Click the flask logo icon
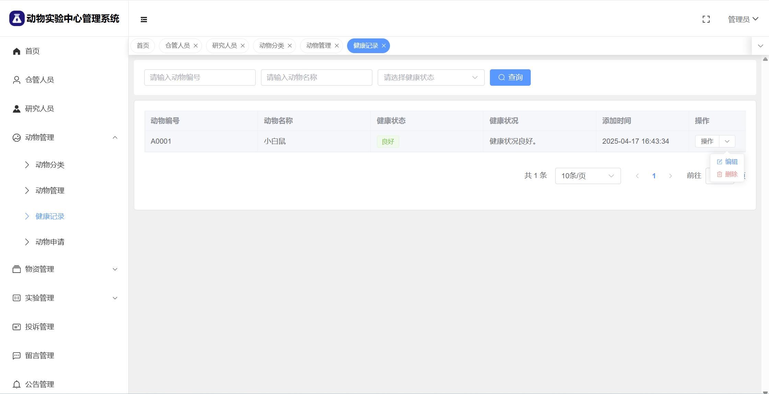Viewport: 769px width, 394px height. (16, 18)
